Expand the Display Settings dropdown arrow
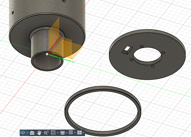This screenshot has width=191, height=138. tap(67, 133)
